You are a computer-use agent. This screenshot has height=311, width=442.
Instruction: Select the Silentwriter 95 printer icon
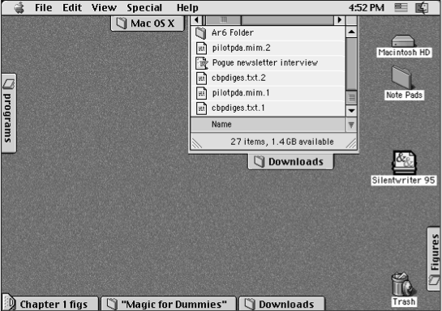pyautogui.click(x=404, y=162)
